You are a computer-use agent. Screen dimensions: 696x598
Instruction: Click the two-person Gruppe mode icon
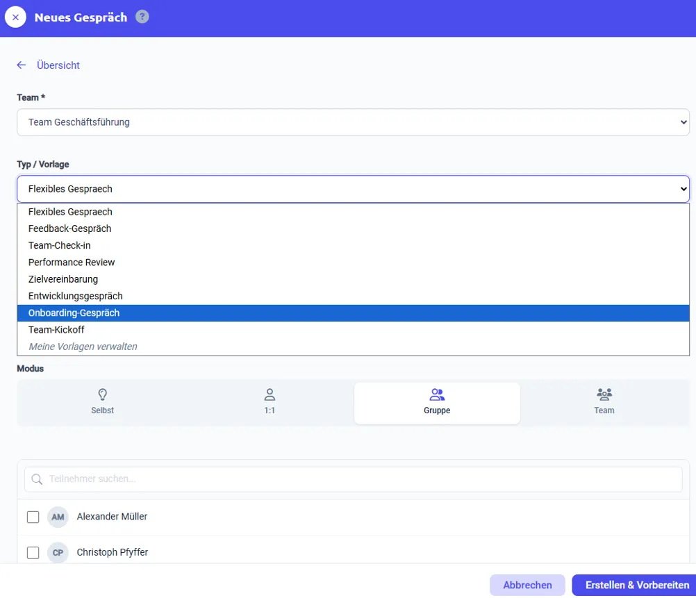pyautogui.click(x=437, y=394)
